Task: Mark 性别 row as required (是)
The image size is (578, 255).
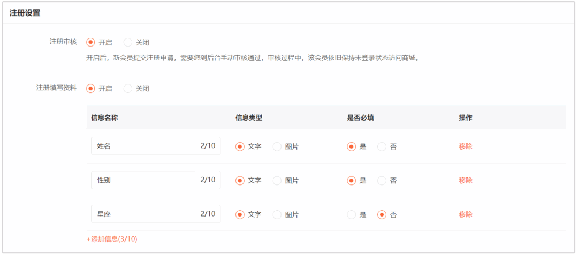Action: tap(352, 181)
